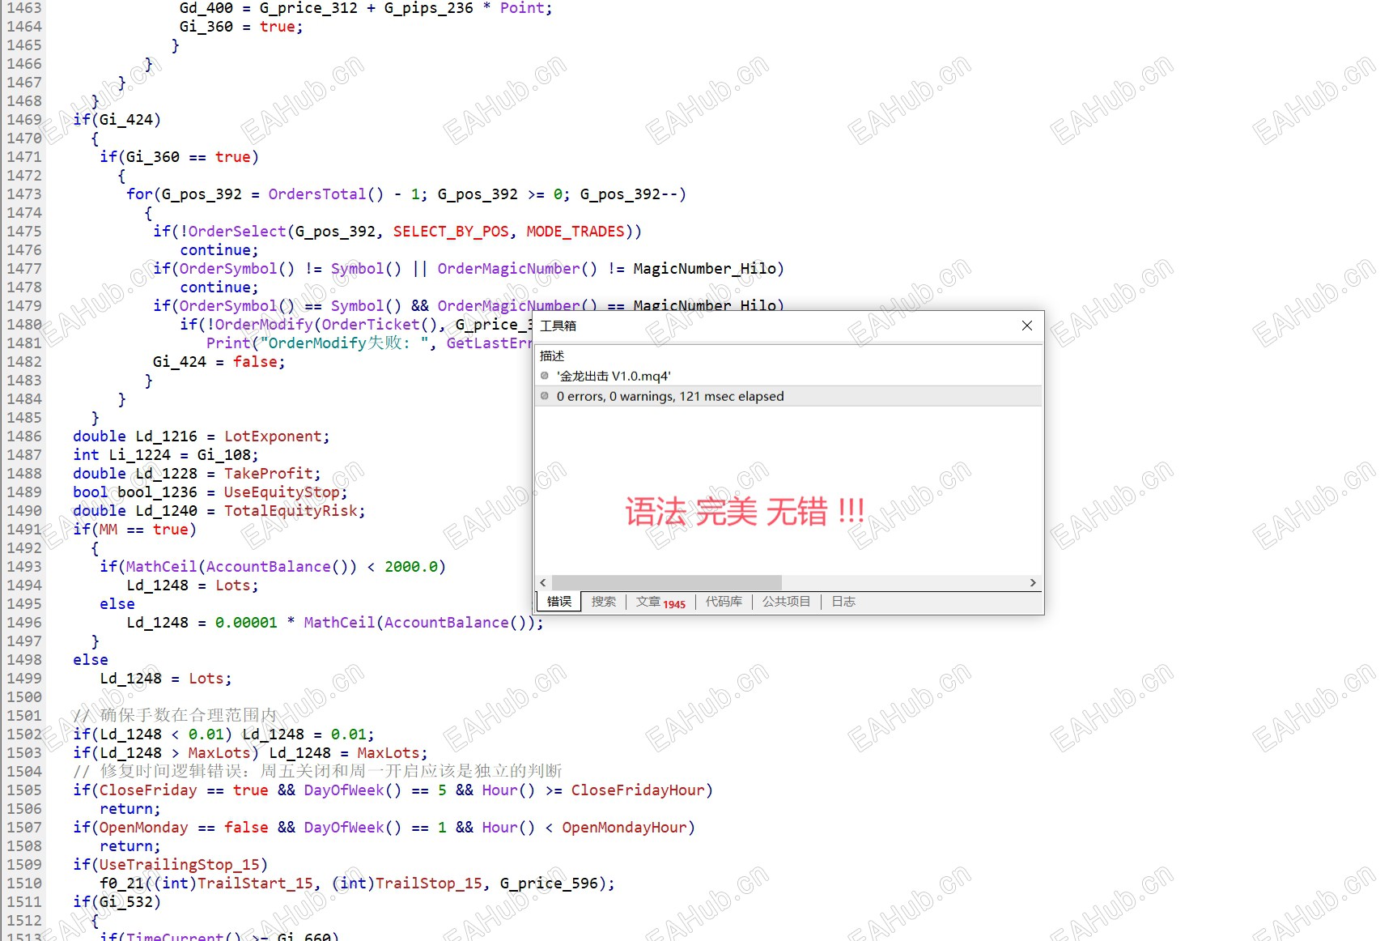Select the '金龙出击 V1.0.mq4' result row

pos(789,376)
